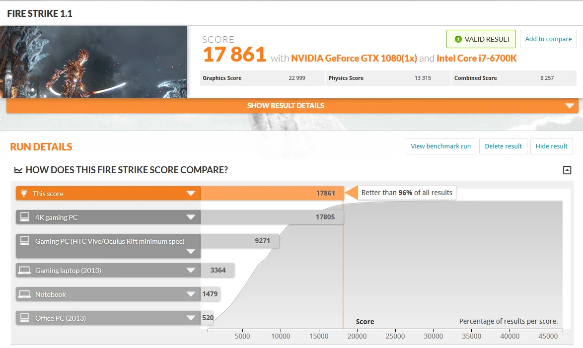This screenshot has height=348, width=583.
Task: Click the laptop icon for Gaming laptop (2013)
Action: tap(24, 270)
